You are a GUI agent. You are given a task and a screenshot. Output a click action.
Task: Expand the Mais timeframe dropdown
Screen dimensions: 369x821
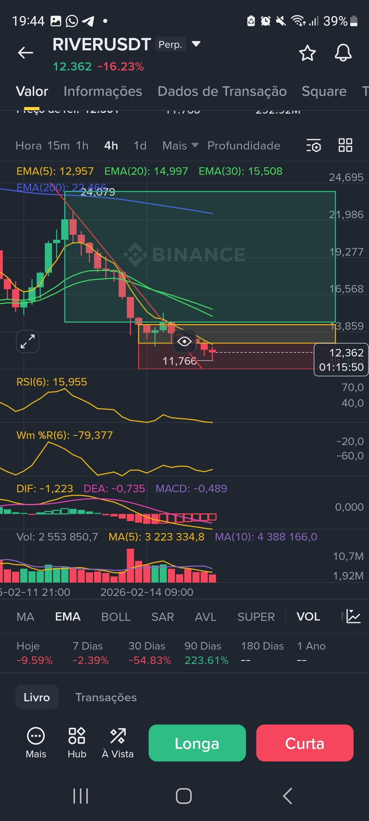pos(180,146)
